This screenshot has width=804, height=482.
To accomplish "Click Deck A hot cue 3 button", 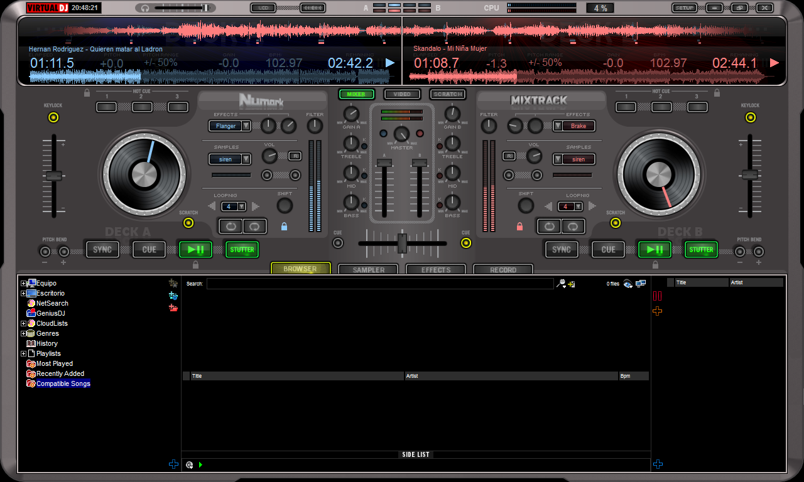I will 178,107.
